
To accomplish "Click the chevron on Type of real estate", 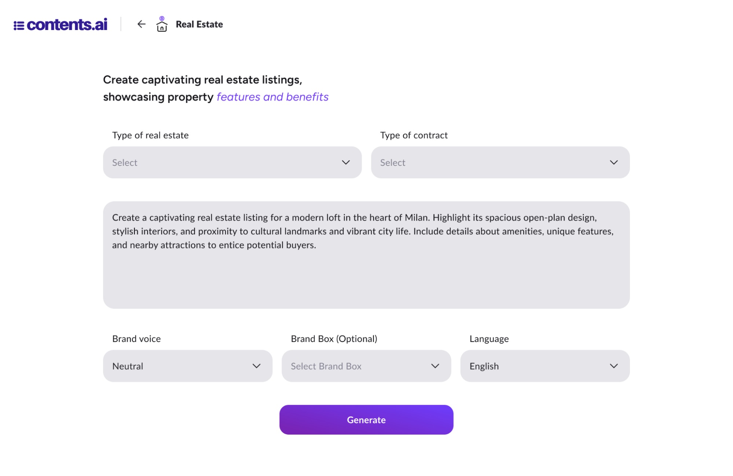I will [x=345, y=162].
